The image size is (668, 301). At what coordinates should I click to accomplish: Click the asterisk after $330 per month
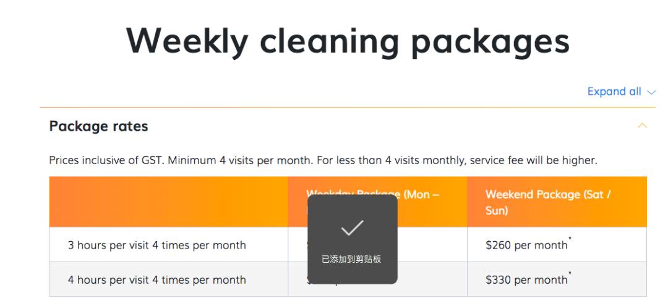(570, 274)
